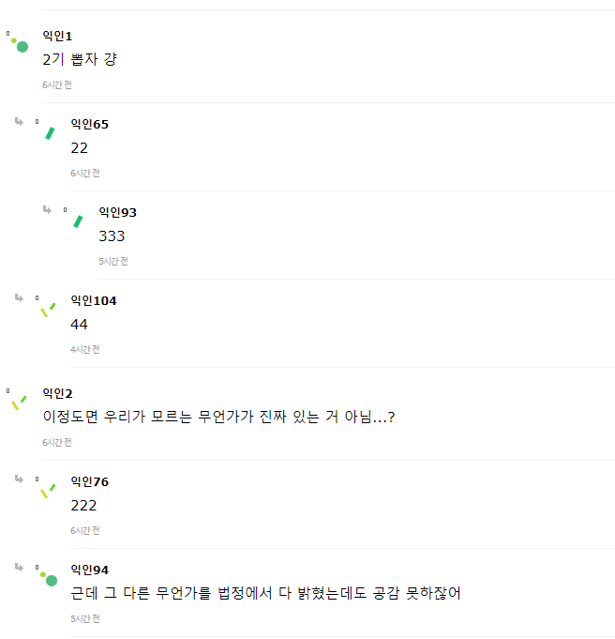Click the avatar next to 익인76
This screenshot has width=615, height=639.
(x=48, y=491)
